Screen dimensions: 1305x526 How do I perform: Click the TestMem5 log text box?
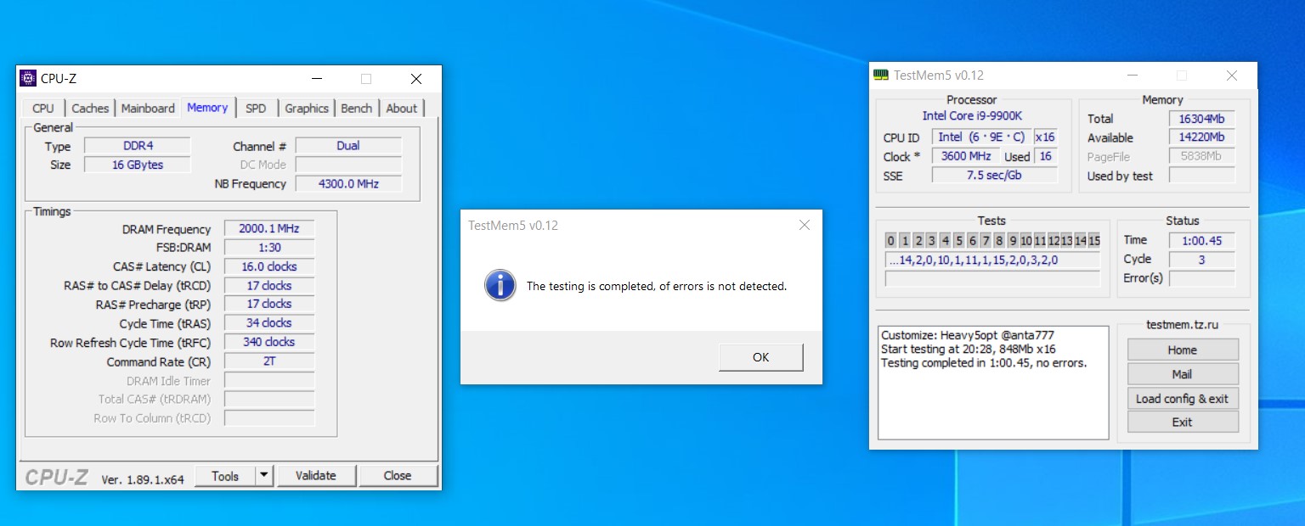pos(993,383)
